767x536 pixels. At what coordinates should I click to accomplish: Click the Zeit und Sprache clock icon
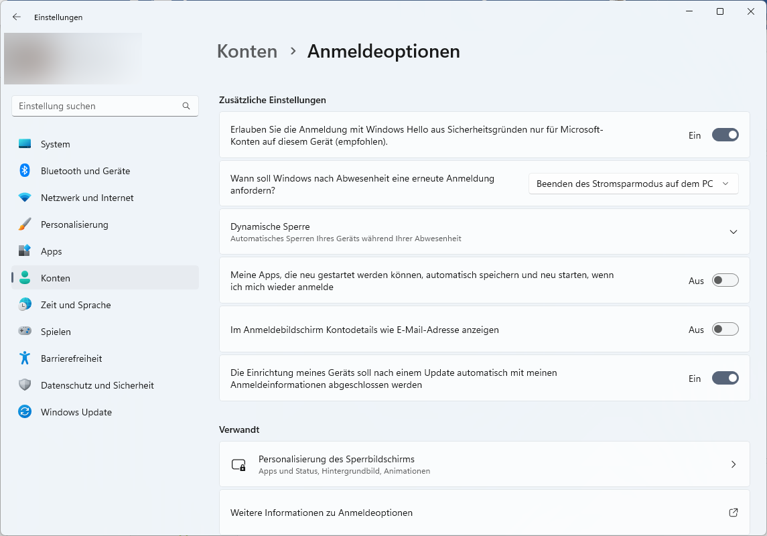click(25, 304)
